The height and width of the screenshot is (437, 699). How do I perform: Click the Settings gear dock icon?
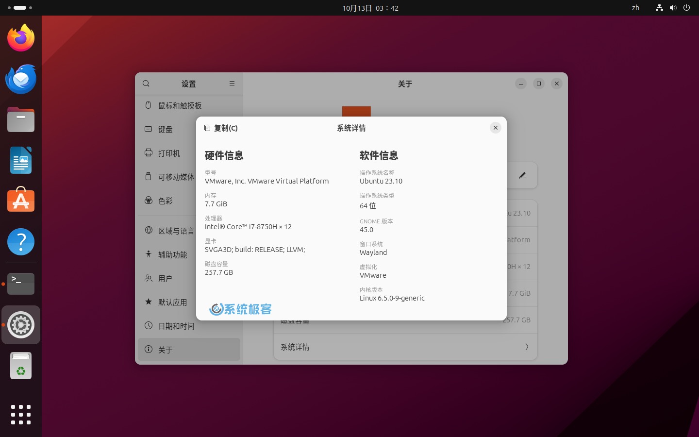[x=21, y=325]
